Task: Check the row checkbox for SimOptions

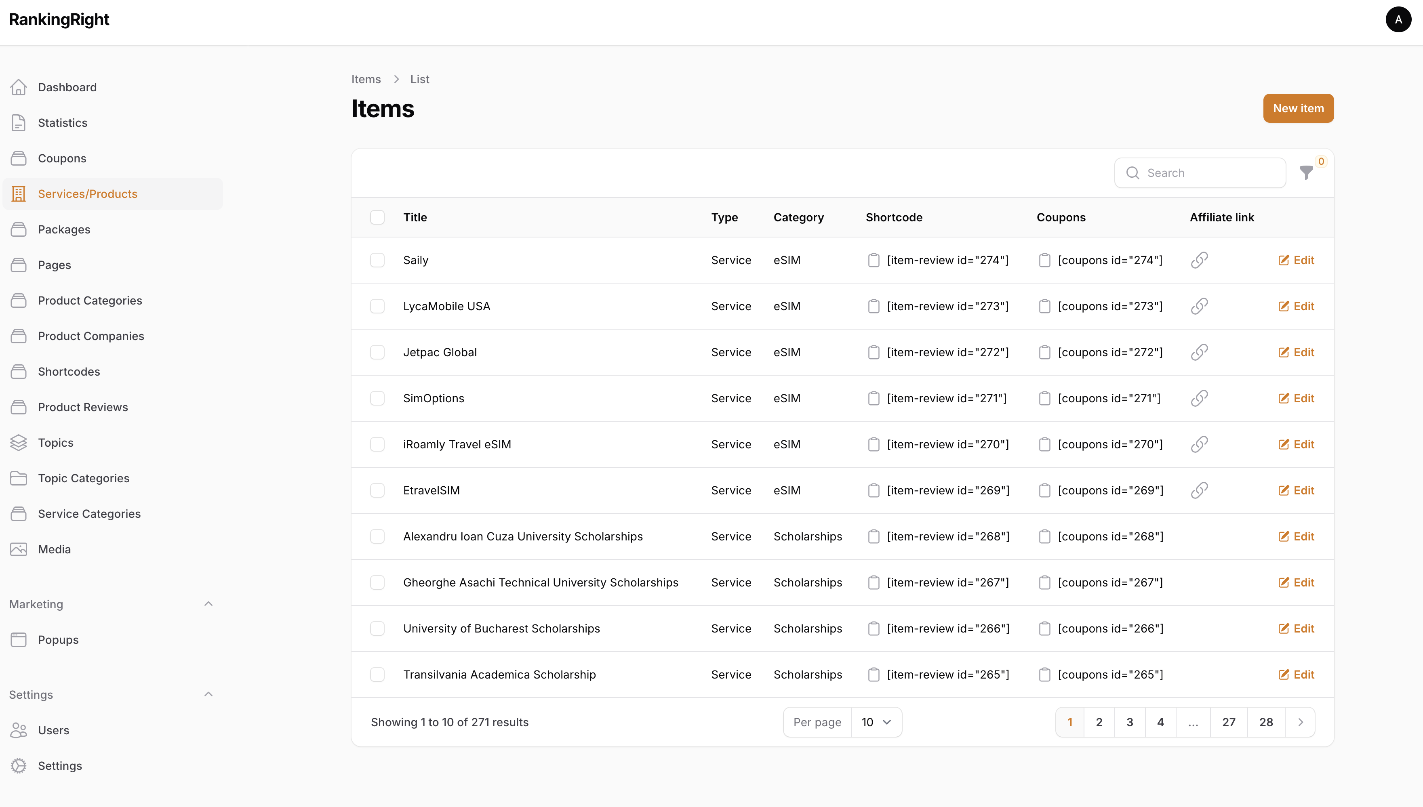Action: [x=377, y=398]
